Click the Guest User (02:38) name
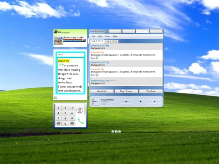The width and height of the screenshot is (219, 164). (100, 45)
